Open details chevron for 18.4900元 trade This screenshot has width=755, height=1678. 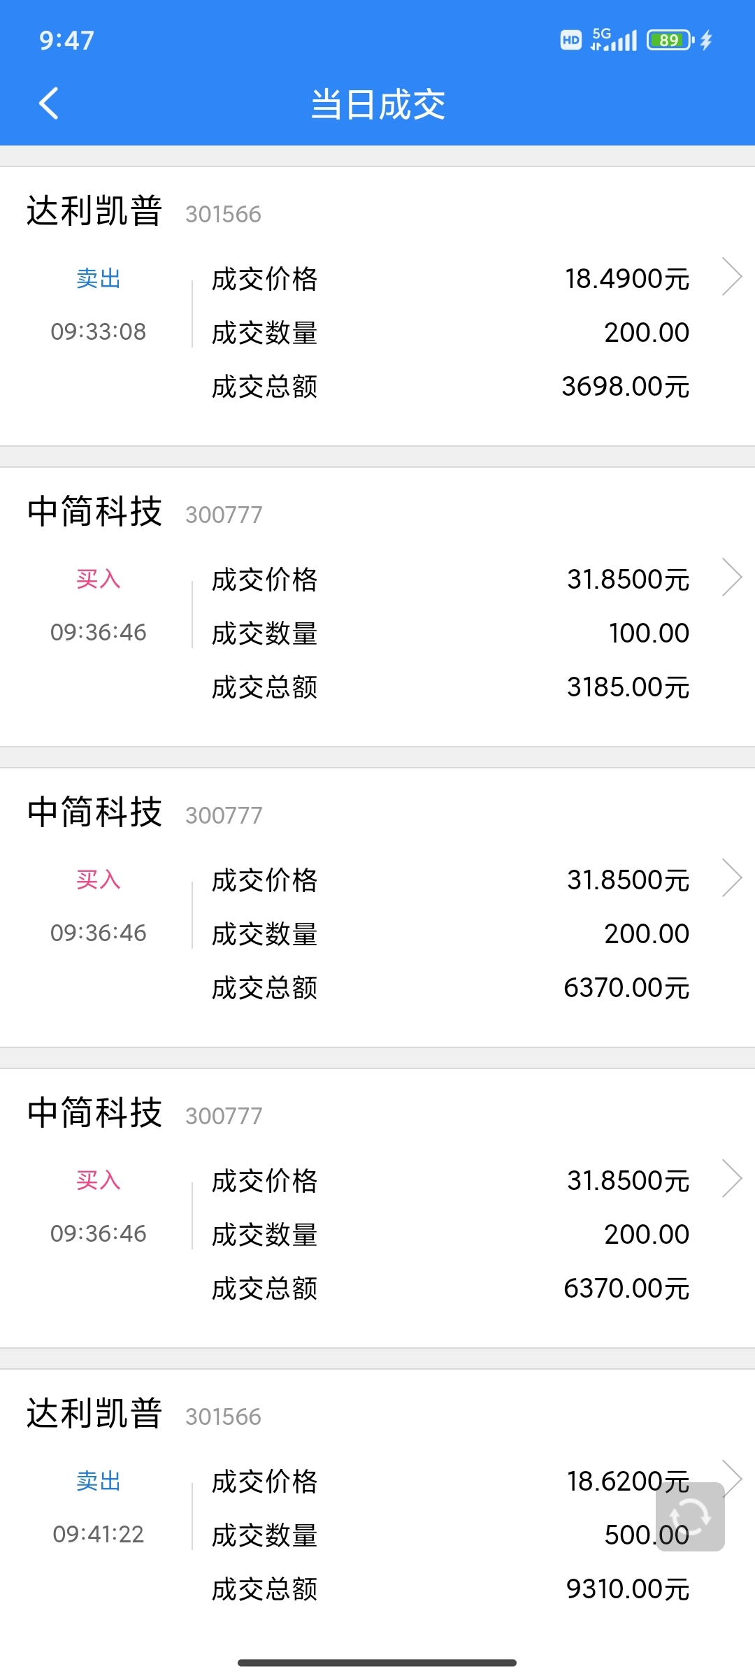point(731,277)
